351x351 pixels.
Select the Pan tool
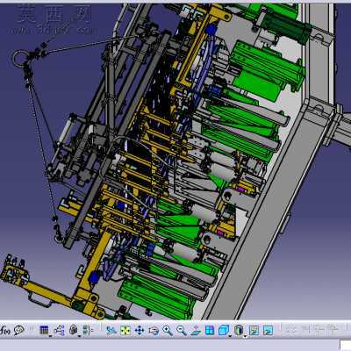140,331
